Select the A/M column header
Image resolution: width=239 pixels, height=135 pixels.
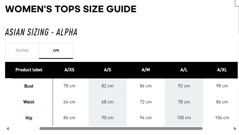pos(146,70)
